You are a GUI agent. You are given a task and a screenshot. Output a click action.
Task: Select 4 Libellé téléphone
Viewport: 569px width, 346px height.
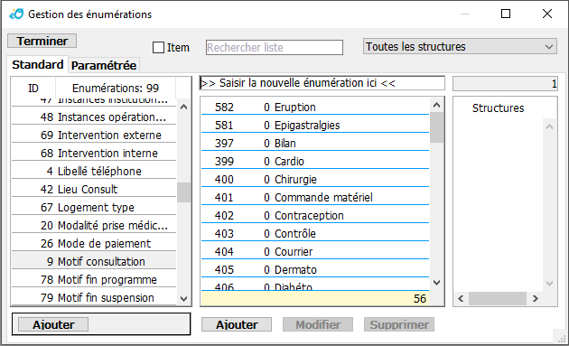pos(94,171)
